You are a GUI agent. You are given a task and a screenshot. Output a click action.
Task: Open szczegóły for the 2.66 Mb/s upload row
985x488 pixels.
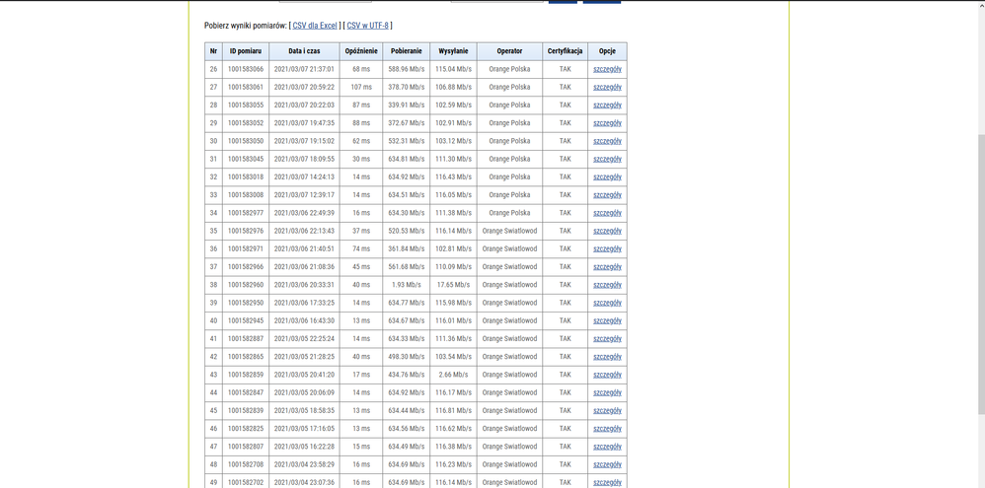point(607,375)
